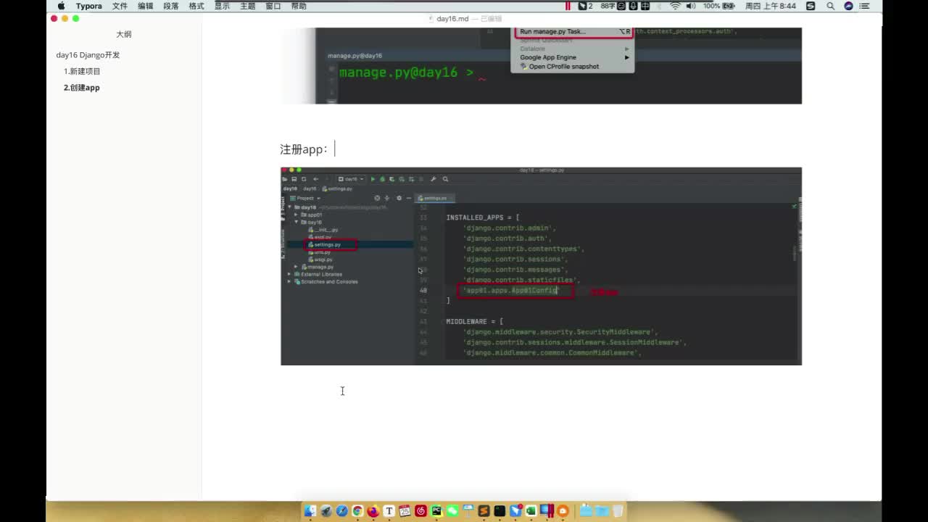Viewport: 928px width, 522px height.
Task: Jump to outline item 1.新建项目
Action: pos(82,71)
